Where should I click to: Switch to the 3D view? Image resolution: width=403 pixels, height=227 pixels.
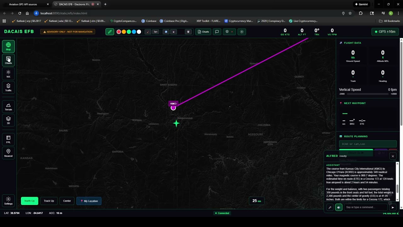click(8, 120)
